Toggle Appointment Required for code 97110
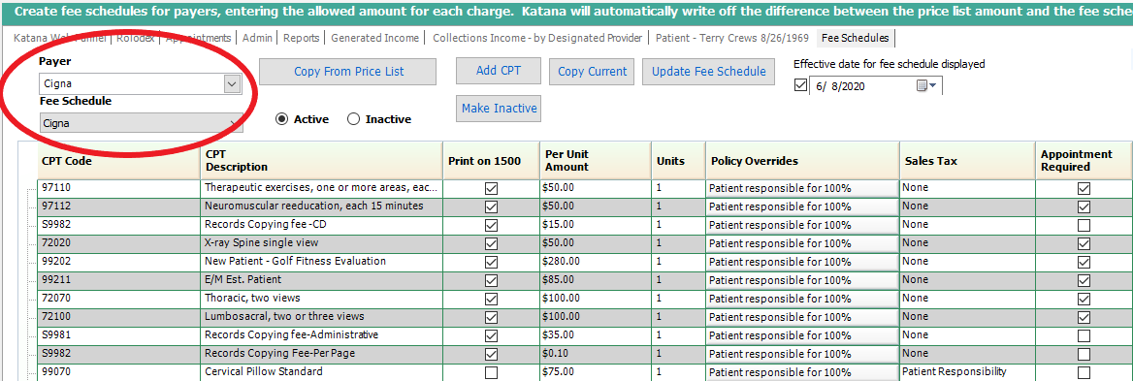Image resolution: width=1133 pixels, height=381 pixels. [x=1084, y=188]
